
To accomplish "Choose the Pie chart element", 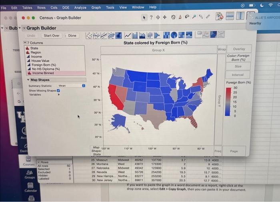I will (174, 35).
